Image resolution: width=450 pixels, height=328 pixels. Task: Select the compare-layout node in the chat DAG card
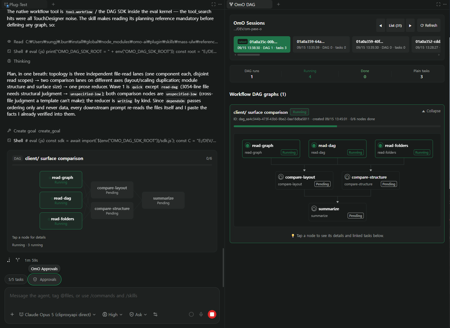coord(112,190)
